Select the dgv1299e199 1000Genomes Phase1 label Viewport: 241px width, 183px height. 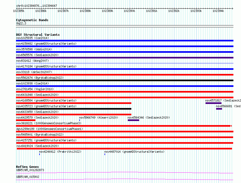pos(50,129)
